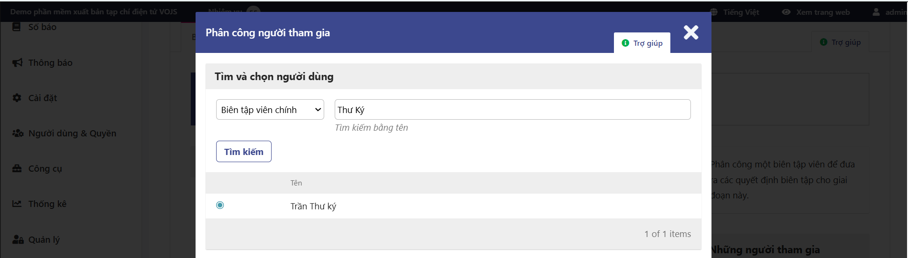
Task: Open the Biên tập viên chính role dropdown
Action: point(270,110)
